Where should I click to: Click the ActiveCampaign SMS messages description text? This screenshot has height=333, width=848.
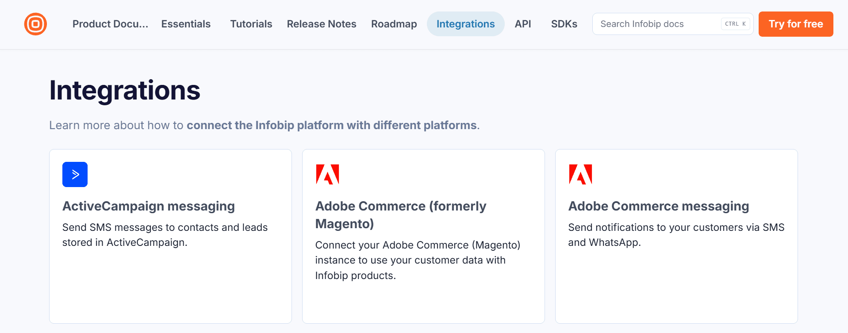(165, 235)
